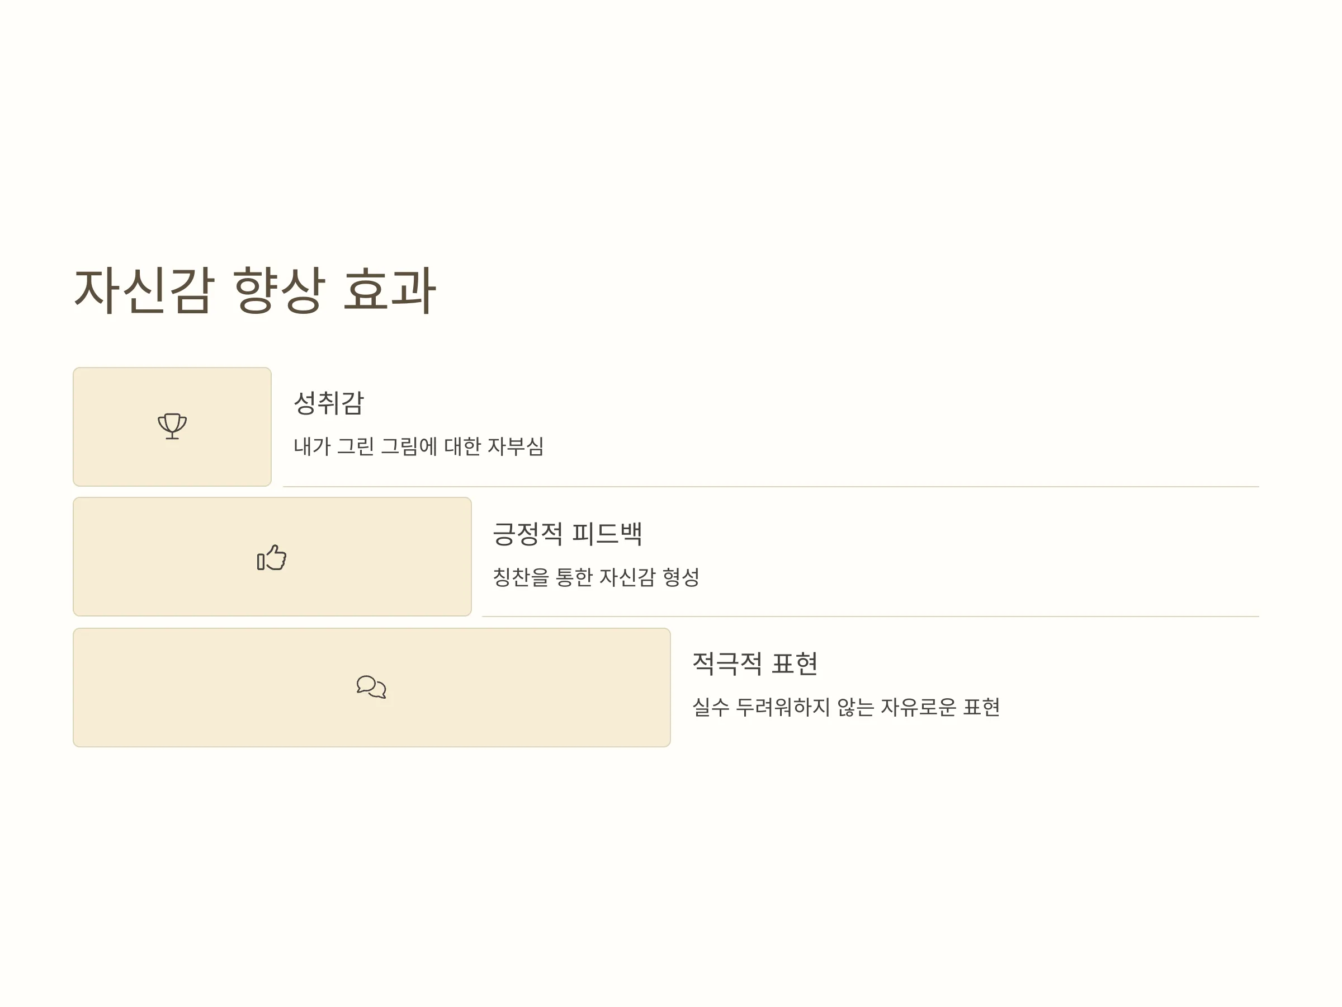This screenshot has height=1007, width=1342.
Task: Select the widest beige box beside 적극적 표현
Action: [372, 688]
